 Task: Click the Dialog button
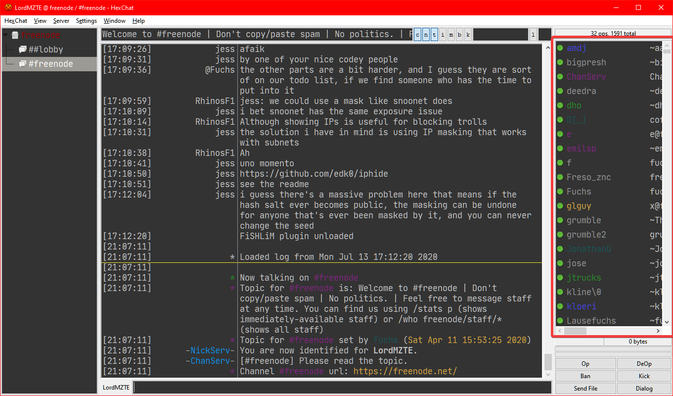point(644,389)
